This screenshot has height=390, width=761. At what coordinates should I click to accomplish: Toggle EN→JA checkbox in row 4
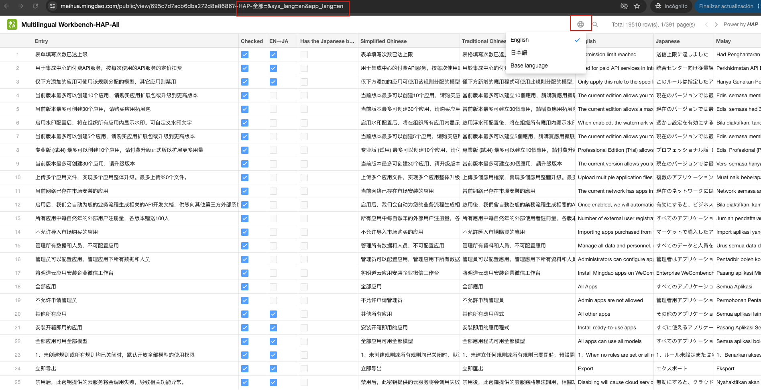point(273,96)
